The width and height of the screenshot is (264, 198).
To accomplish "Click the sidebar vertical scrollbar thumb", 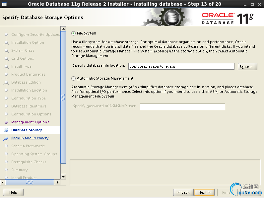I will (63, 97).
